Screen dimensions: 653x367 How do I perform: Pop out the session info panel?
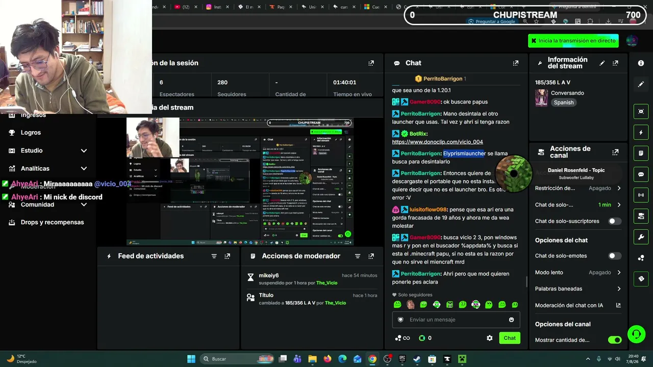371,63
